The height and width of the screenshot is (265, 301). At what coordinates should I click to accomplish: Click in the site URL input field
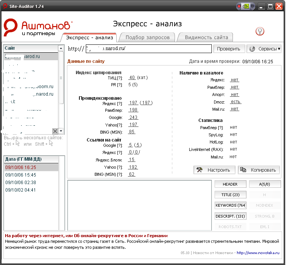tap(149, 49)
